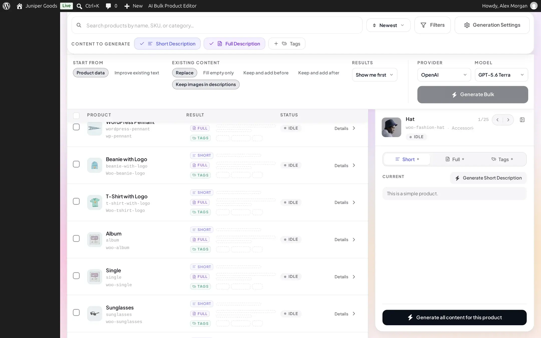541x338 pixels.
Task: Click the Beanie with Logo thumbnail
Action: [x=95, y=165]
